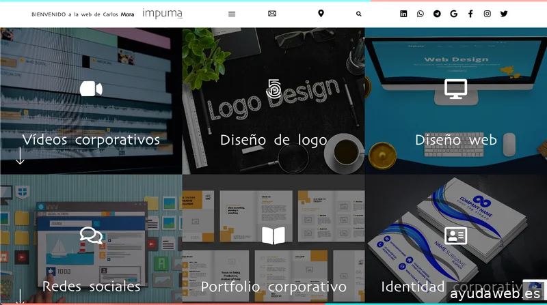Click the Twitter bird icon
The image size is (547, 305).
click(x=504, y=14)
